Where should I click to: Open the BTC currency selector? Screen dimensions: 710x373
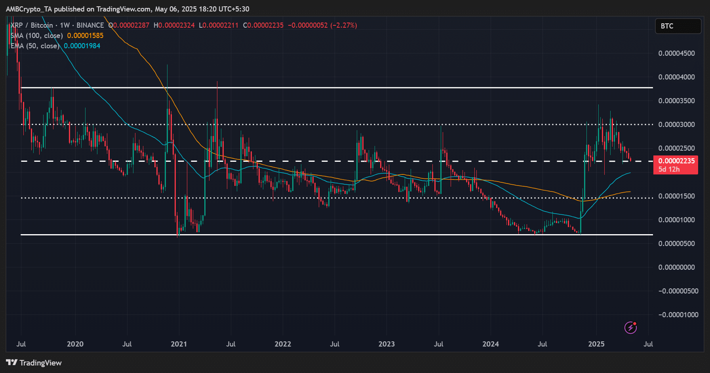[678, 26]
